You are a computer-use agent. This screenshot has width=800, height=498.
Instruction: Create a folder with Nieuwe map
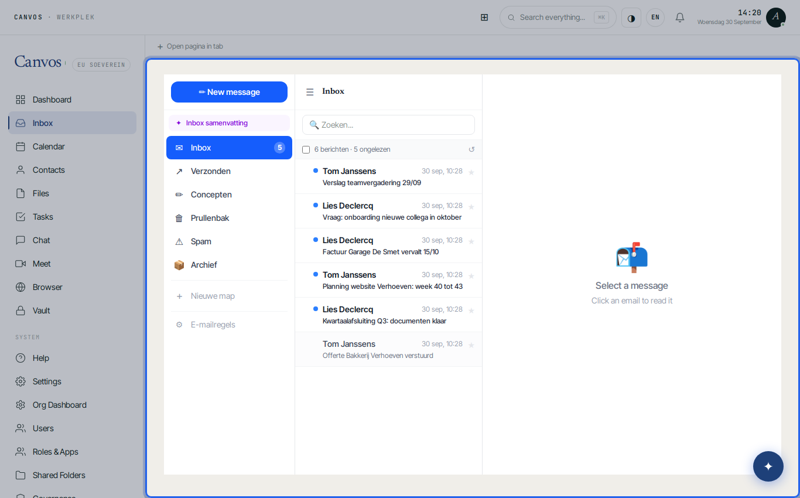click(229, 296)
